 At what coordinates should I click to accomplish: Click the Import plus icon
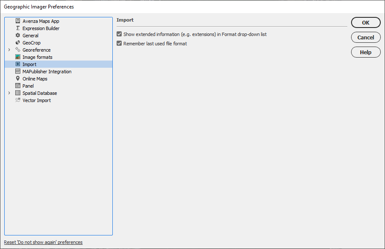(x=18, y=64)
